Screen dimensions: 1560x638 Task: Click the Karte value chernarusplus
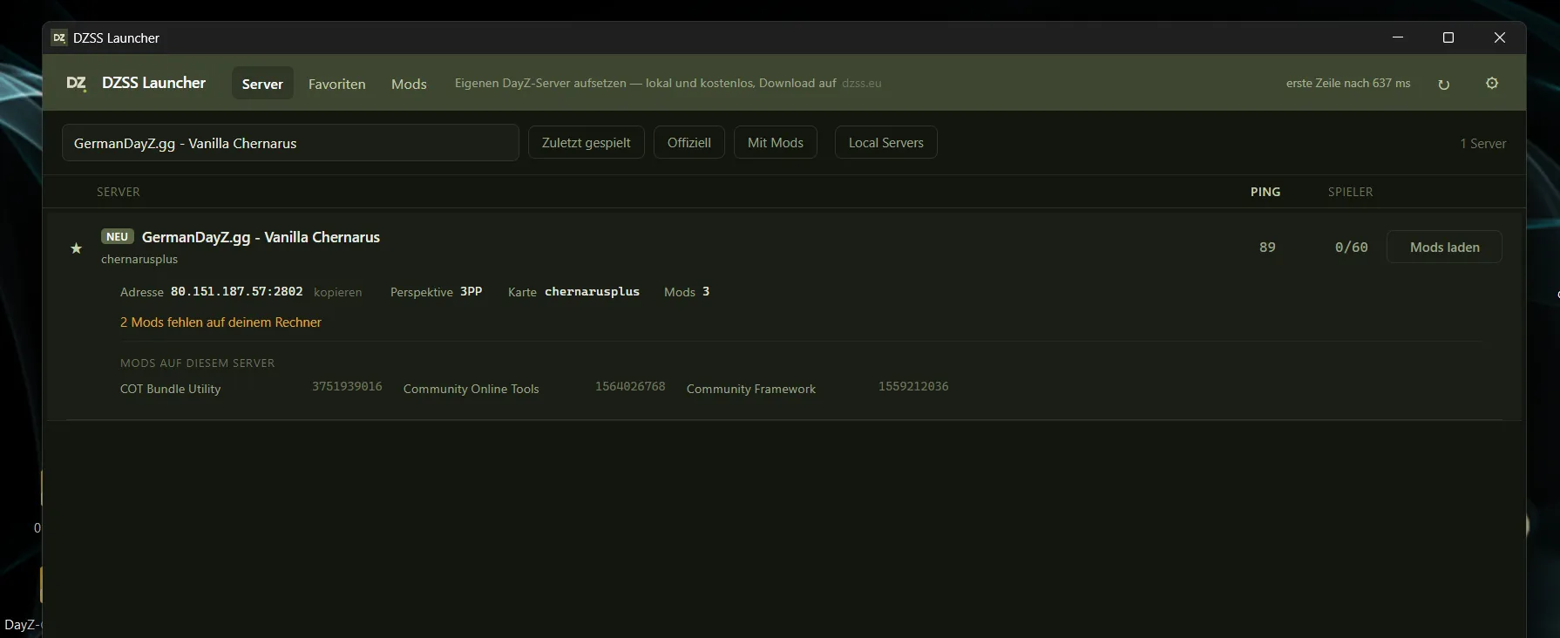click(x=593, y=291)
